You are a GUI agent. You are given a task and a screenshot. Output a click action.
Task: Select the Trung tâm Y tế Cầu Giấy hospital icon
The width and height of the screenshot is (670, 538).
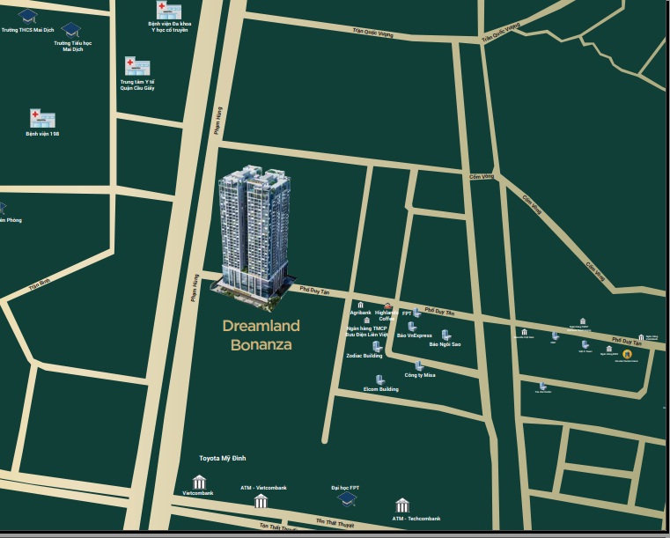click(137, 67)
